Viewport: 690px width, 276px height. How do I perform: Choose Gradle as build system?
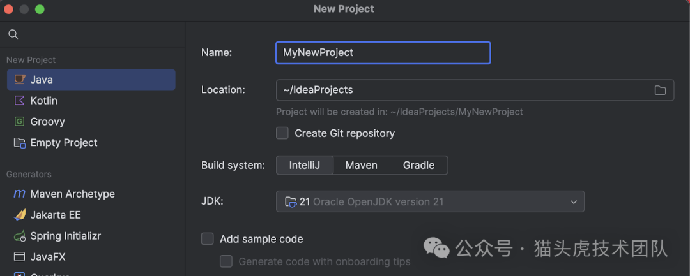click(418, 165)
